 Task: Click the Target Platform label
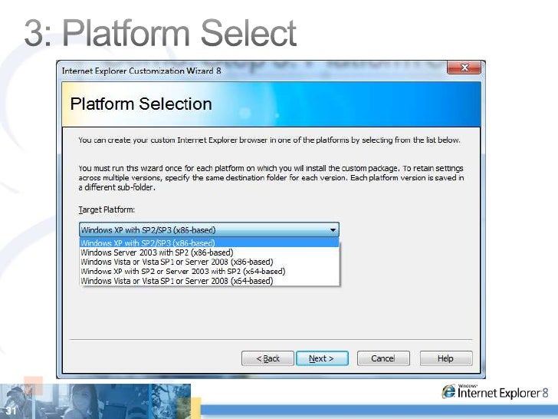coord(107,209)
